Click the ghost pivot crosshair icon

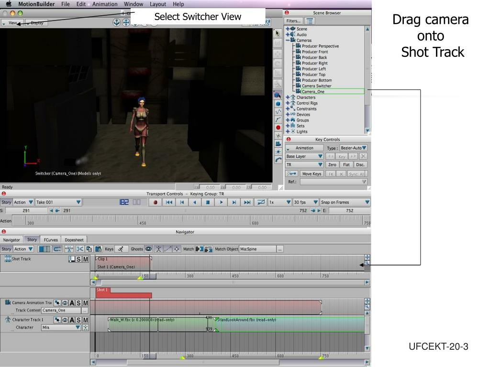pos(177,248)
